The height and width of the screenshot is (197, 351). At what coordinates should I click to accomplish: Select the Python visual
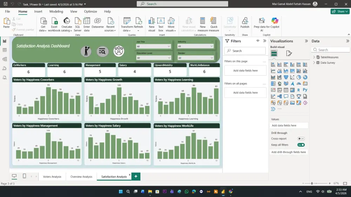point(305,90)
